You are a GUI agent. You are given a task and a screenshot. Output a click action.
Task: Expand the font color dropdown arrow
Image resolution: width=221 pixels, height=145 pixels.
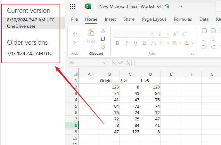[x=192, y=43]
